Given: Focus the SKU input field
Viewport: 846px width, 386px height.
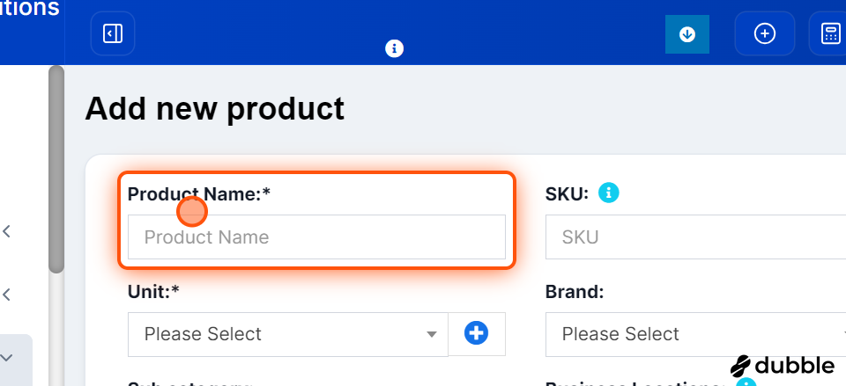Looking at the screenshot, I should [695, 237].
